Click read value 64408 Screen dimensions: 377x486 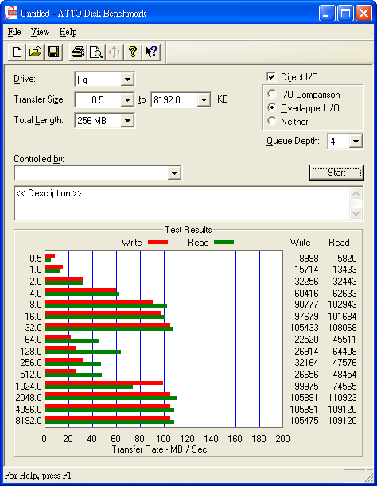click(x=344, y=351)
